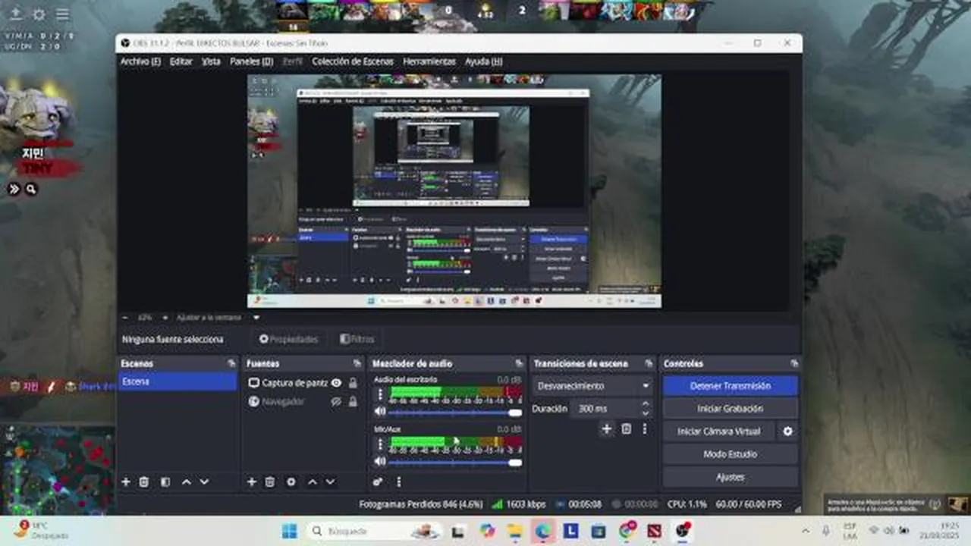Image resolution: width=971 pixels, height=546 pixels.
Task: Select the Escena item in scenes list
Action: coord(178,381)
